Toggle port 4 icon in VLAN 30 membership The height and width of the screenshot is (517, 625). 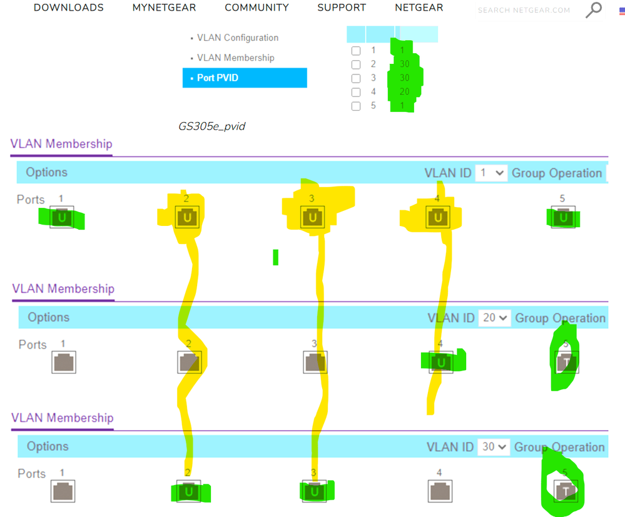point(440,491)
